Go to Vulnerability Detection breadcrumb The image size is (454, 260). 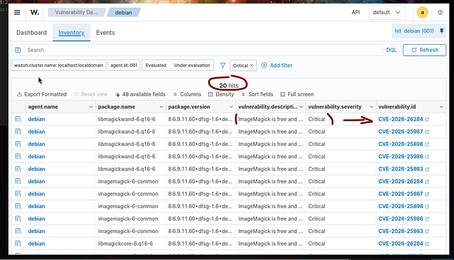tap(76, 12)
